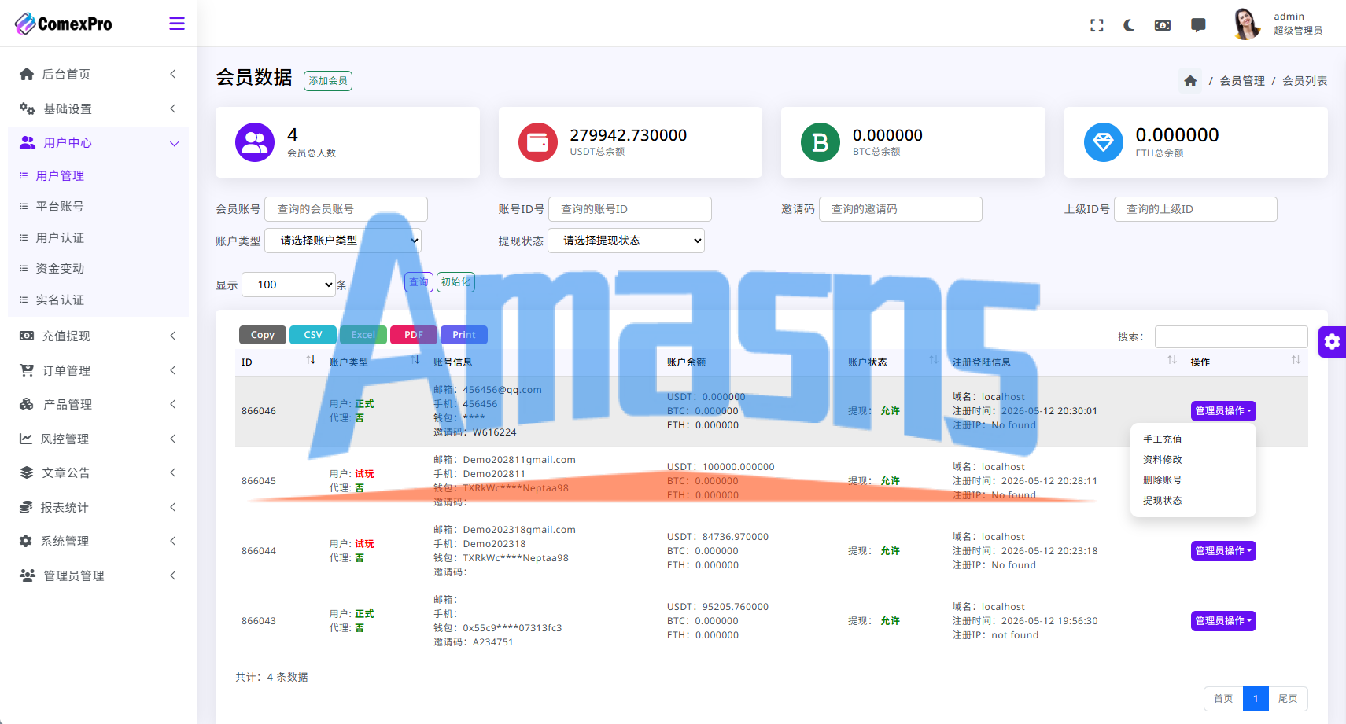Sort by 操作 column arrows

point(1296,360)
